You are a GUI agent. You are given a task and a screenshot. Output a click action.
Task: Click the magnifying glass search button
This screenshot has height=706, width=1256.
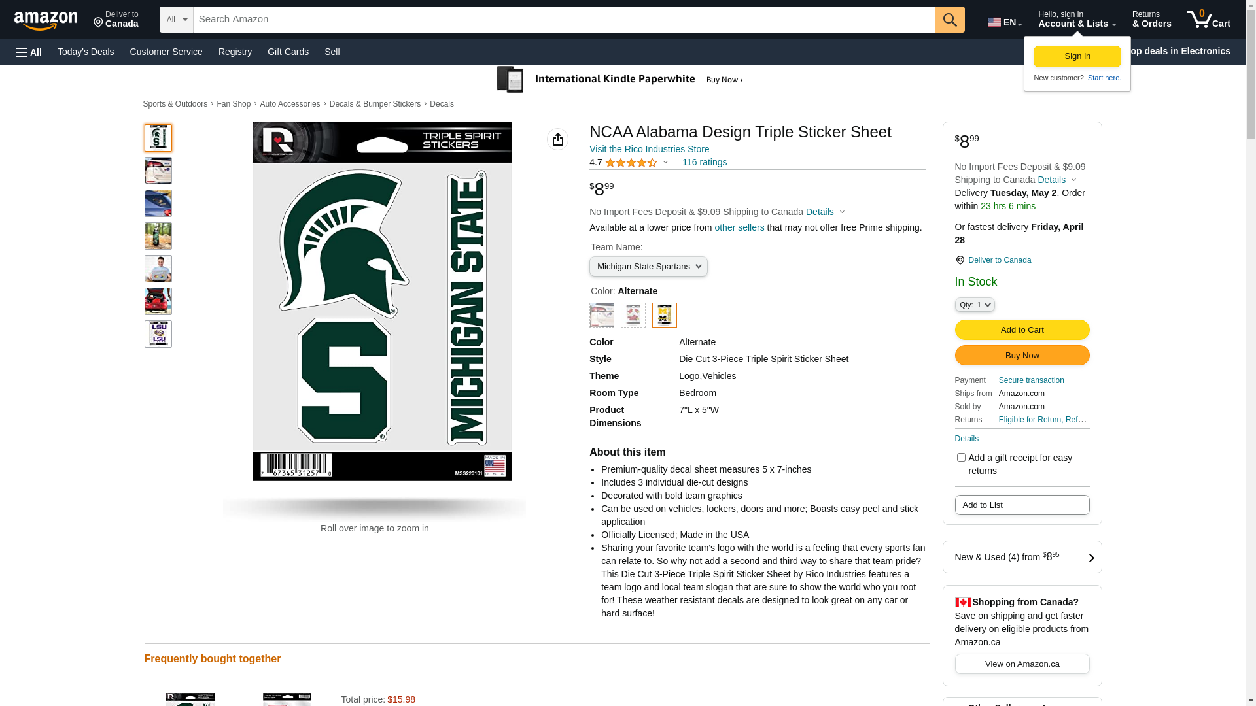[949, 20]
